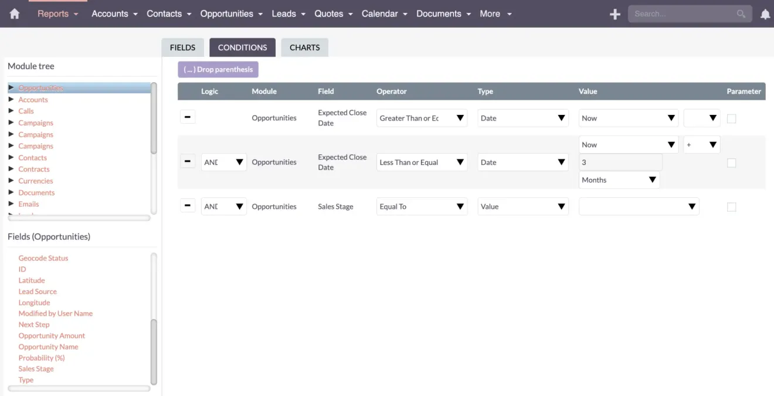Switch to the CHARTS tab

coord(304,47)
